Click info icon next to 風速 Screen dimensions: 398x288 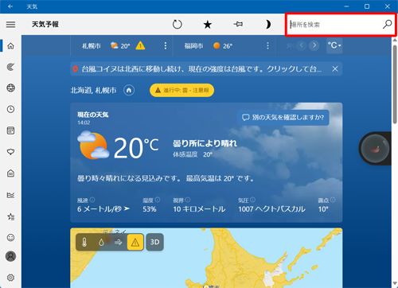(x=92, y=200)
